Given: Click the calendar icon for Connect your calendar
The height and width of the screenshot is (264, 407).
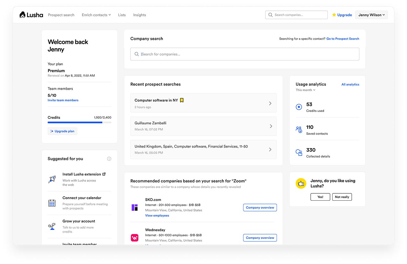Looking at the screenshot, I should click(52, 203).
